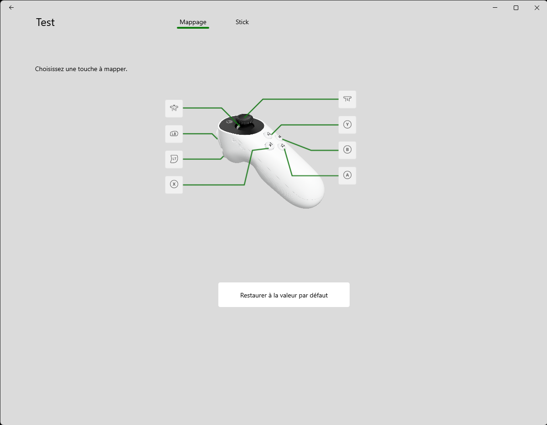Select the stick icon above the Y button
This screenshot has width=547, height=425.
pos(347,99)
